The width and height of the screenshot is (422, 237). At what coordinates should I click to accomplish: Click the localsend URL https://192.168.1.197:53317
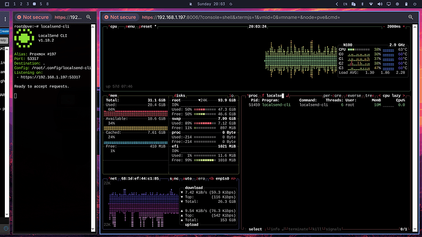pyautogui.click(x=50, y=78)
